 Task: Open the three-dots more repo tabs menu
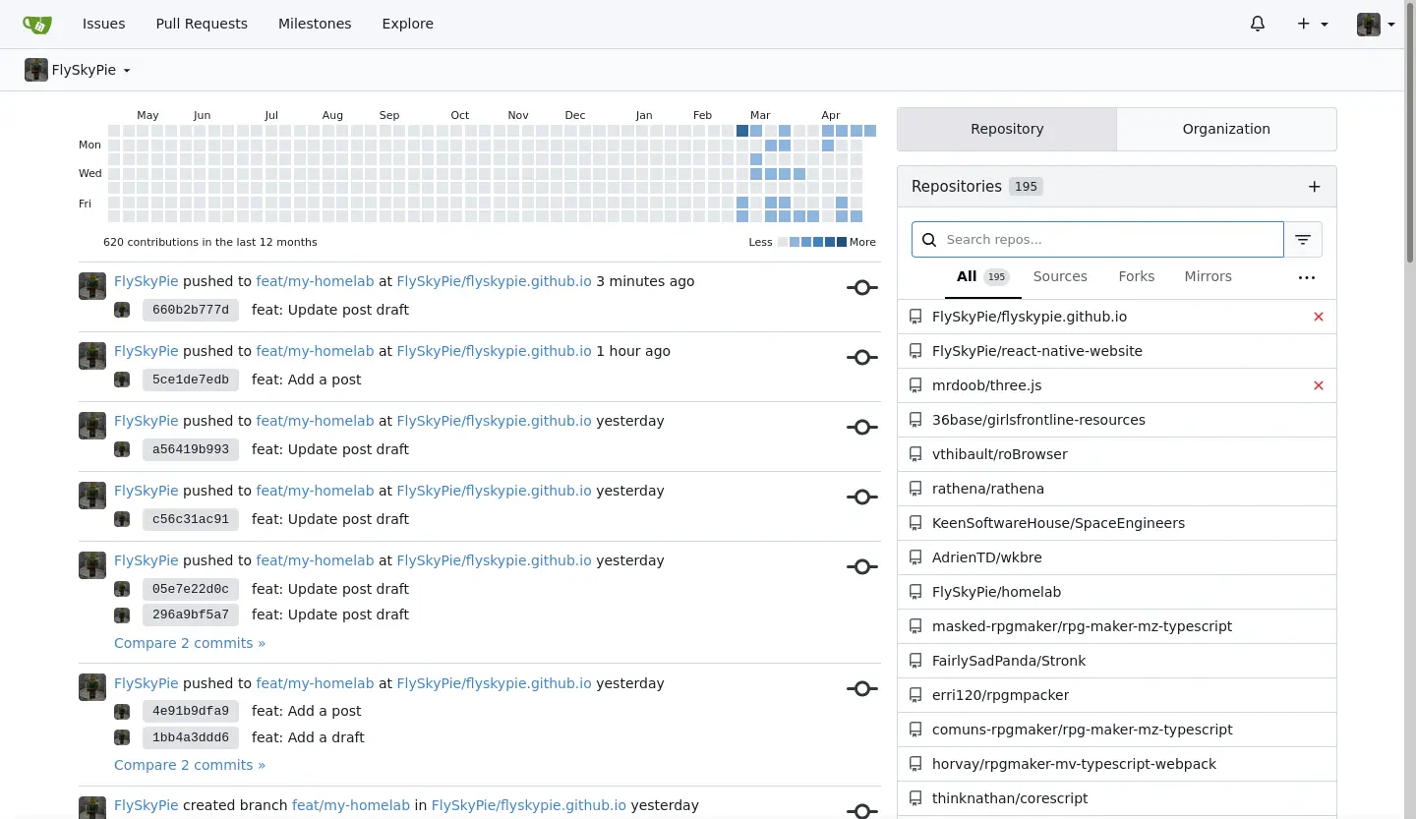(1307, 277)
